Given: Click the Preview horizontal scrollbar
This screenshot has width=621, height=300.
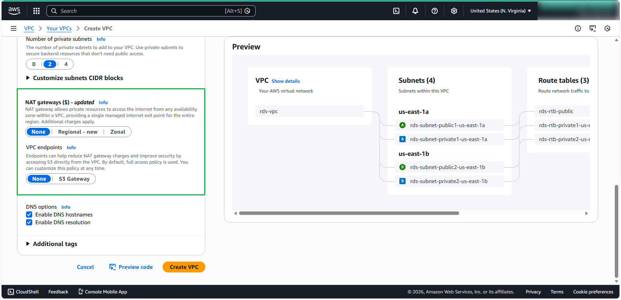Looking at the screenshot, I should coord(349,213).
